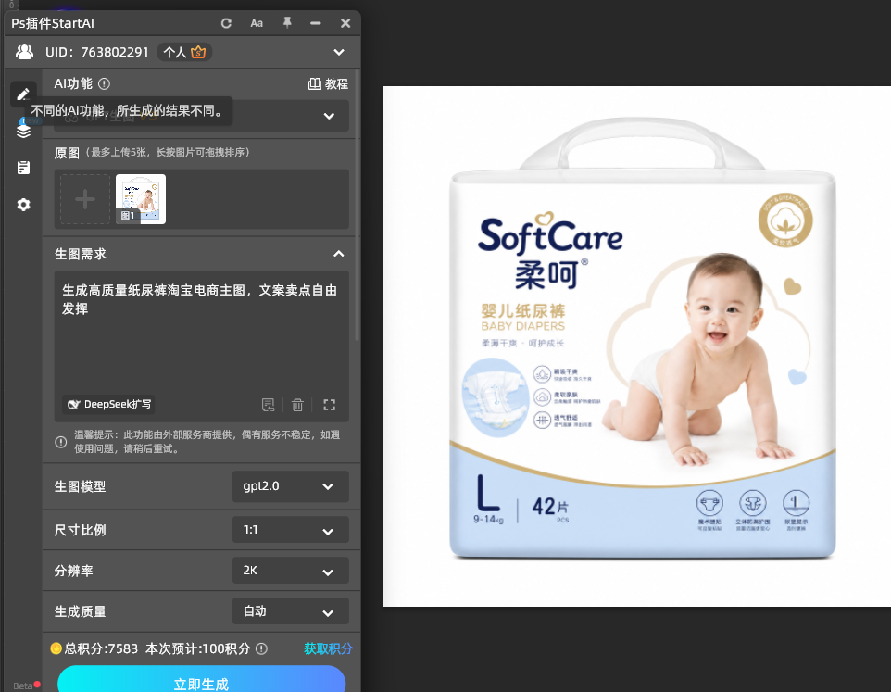This screenshot has width=891, height=692.
Task: Expand the UID account dropdown chevron
Action: (339, 52)
